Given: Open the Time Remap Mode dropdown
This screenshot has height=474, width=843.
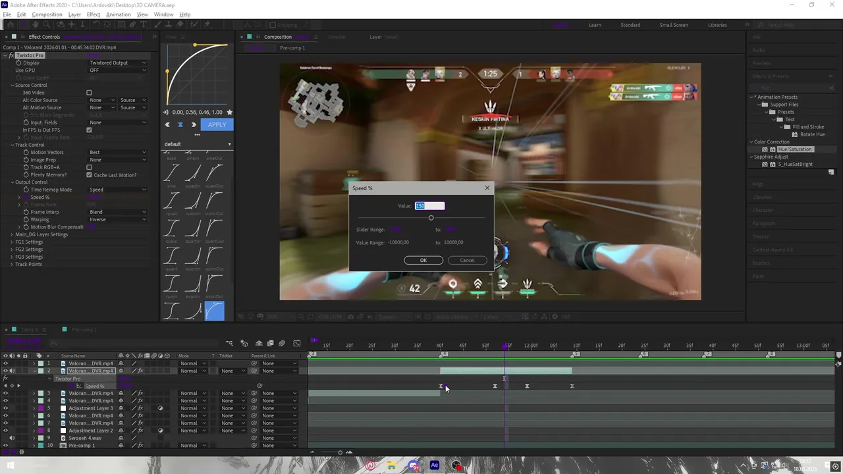Looking at the screenshot, I should 117,190.
